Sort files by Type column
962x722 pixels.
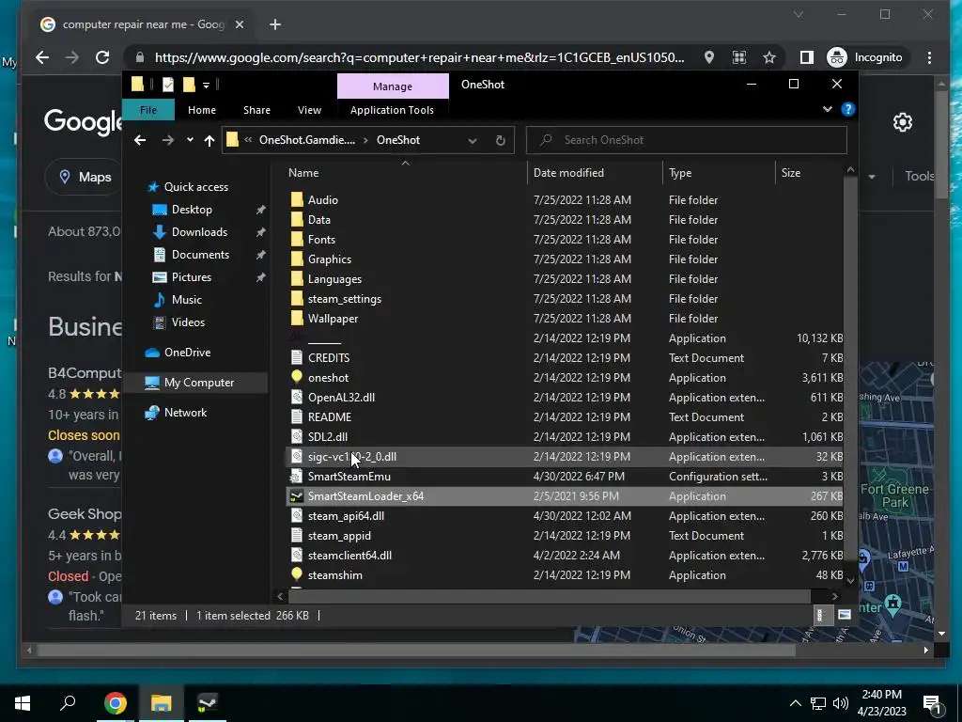pos(680,173)
